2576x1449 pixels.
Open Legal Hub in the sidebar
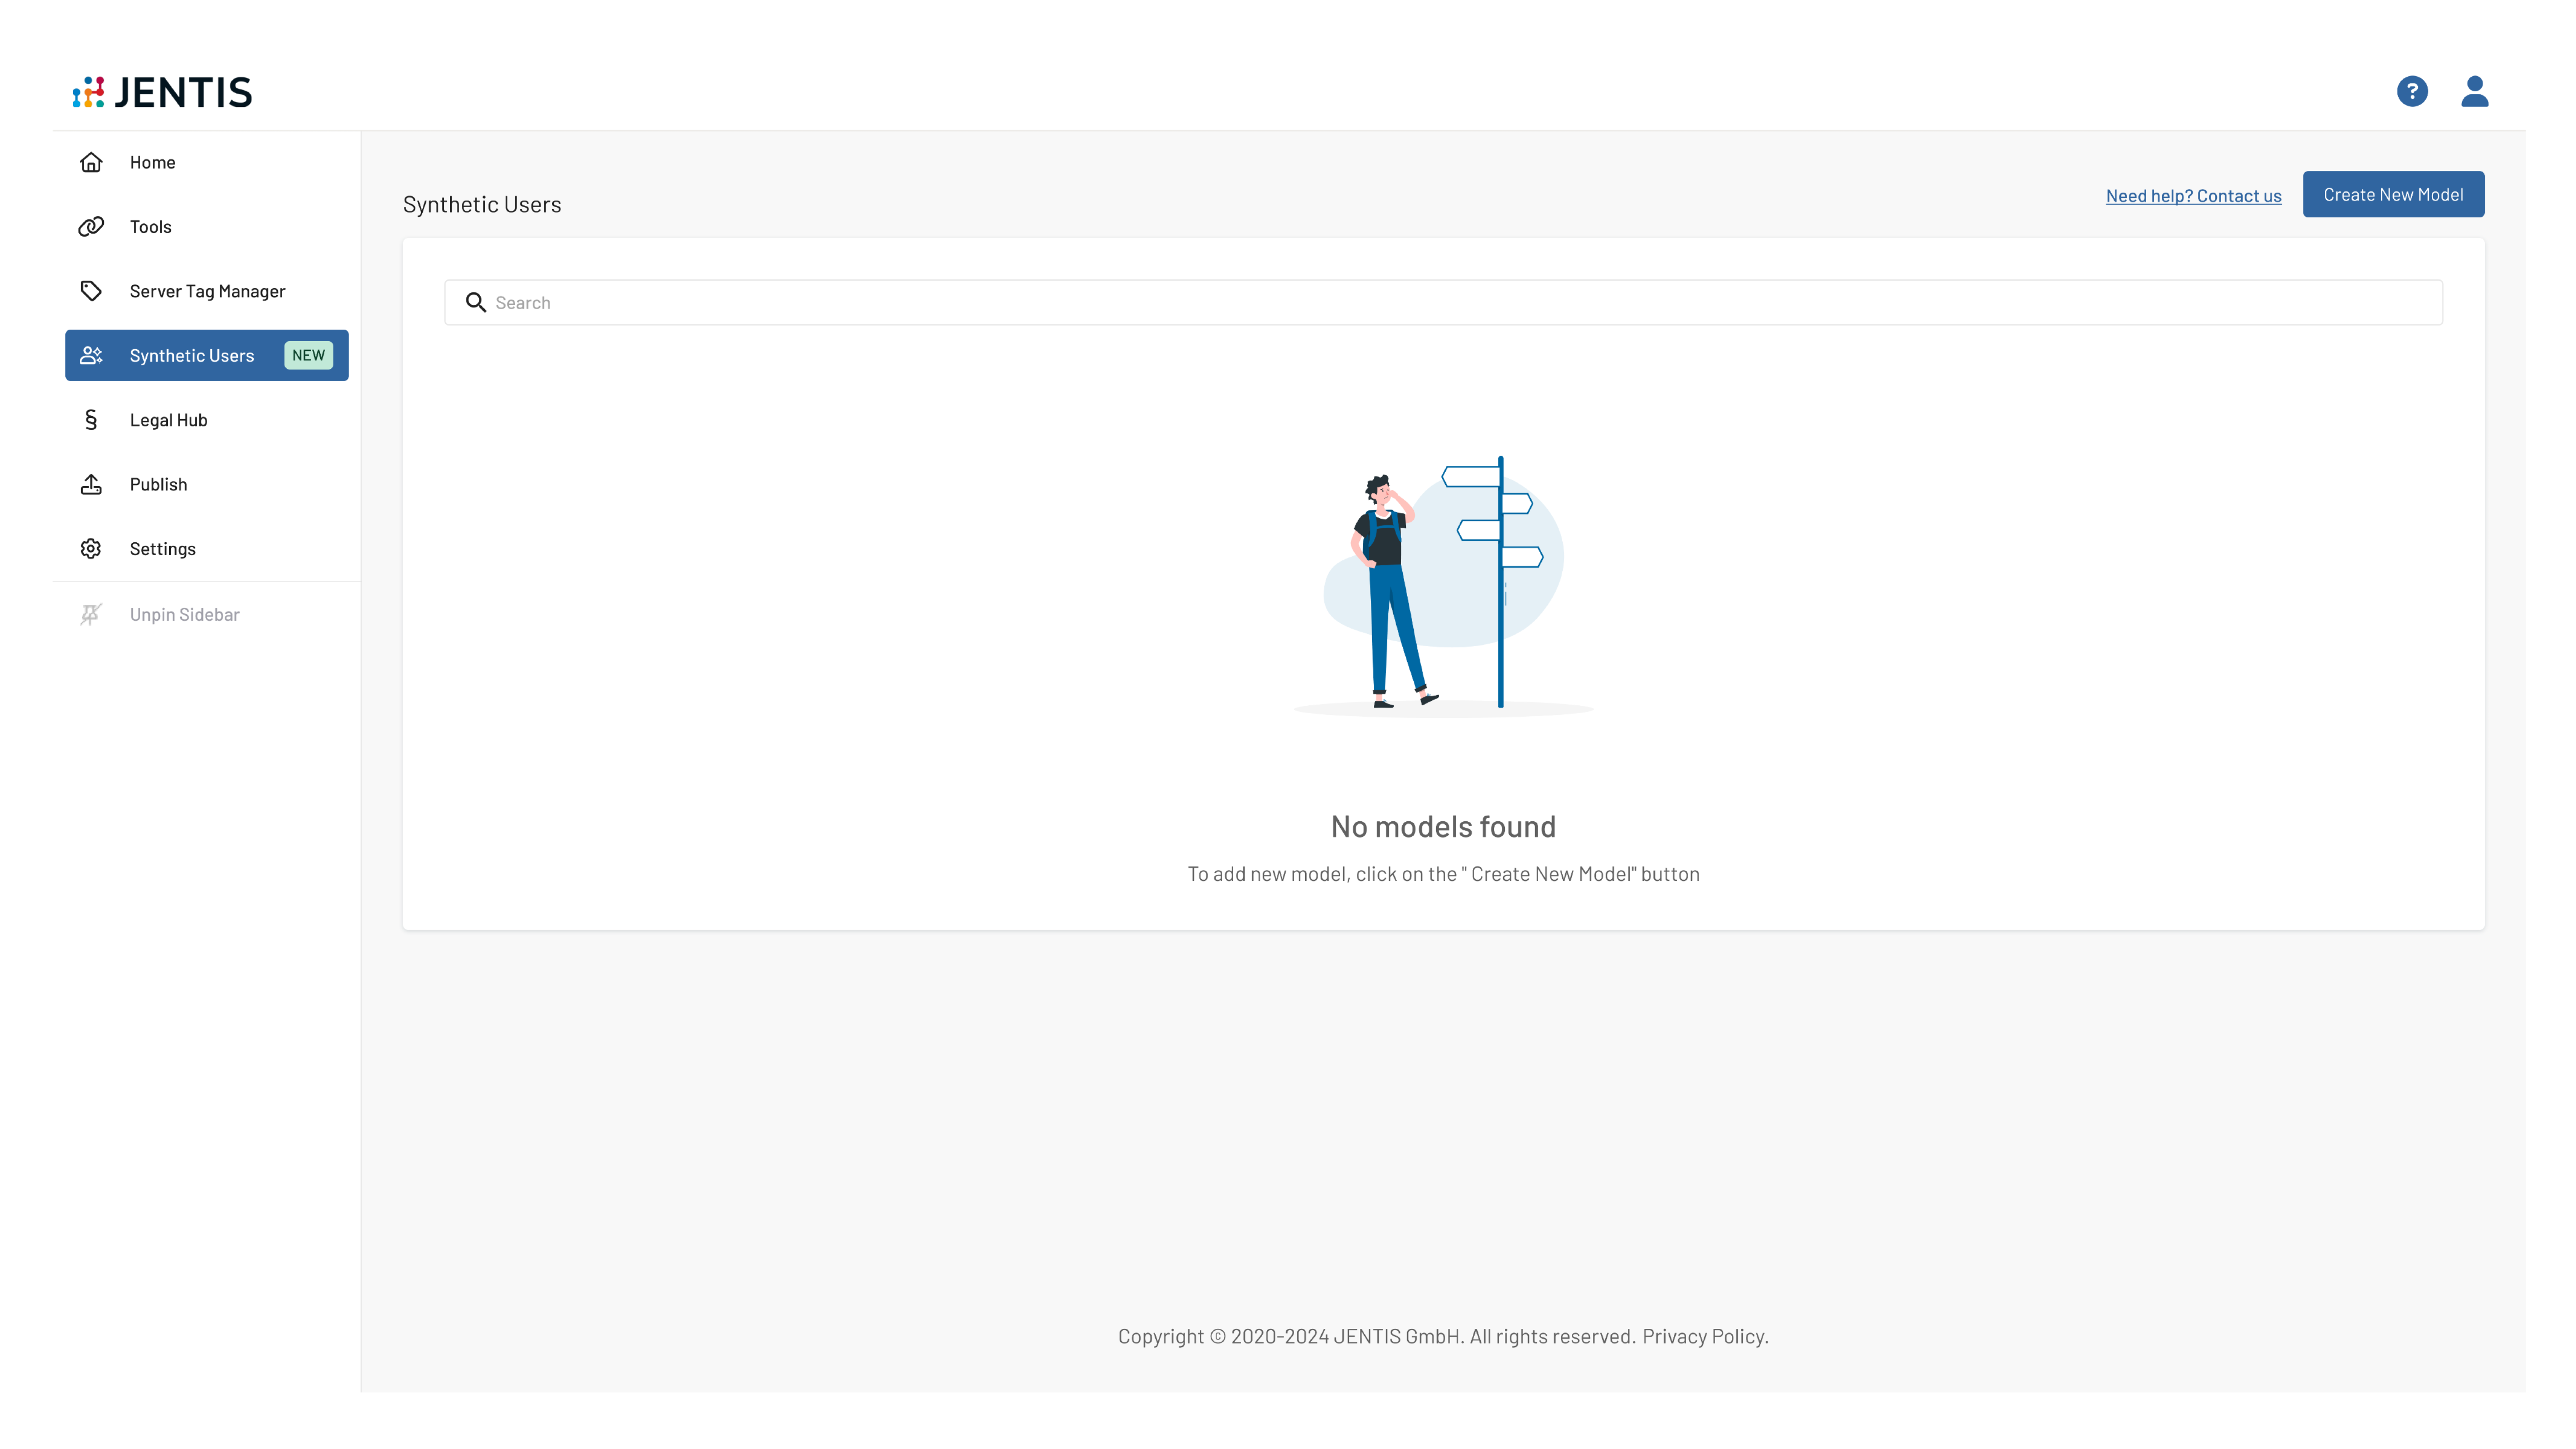pos(207,420)
